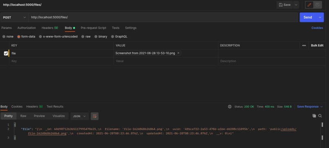Select the raw body type
Viewport: 329px width, 148px height.
click(x=86, y=36)
